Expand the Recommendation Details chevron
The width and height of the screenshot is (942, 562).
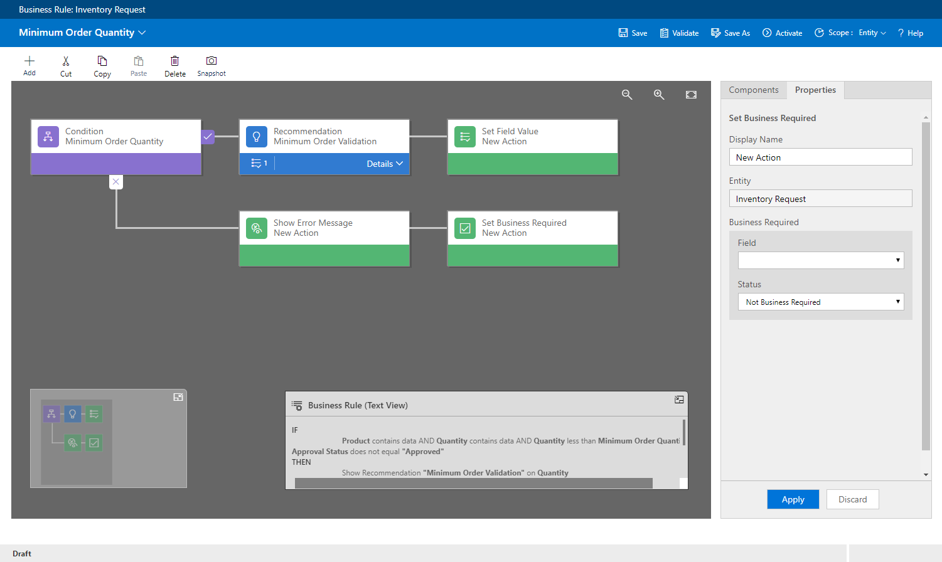399,164
